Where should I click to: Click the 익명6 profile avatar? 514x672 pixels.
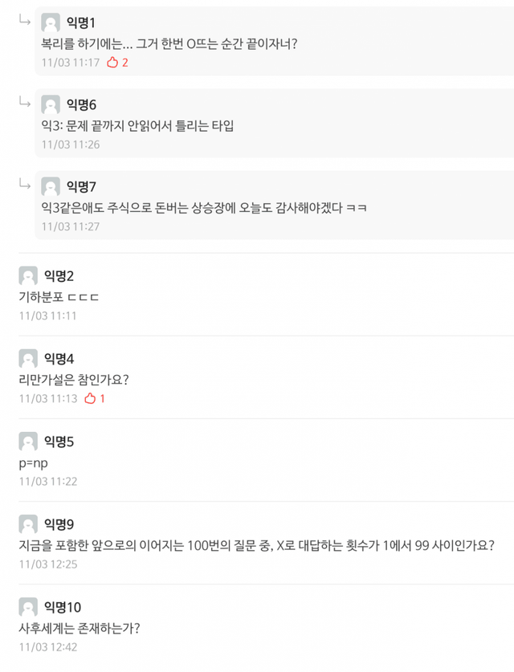(x=51, y=104)
